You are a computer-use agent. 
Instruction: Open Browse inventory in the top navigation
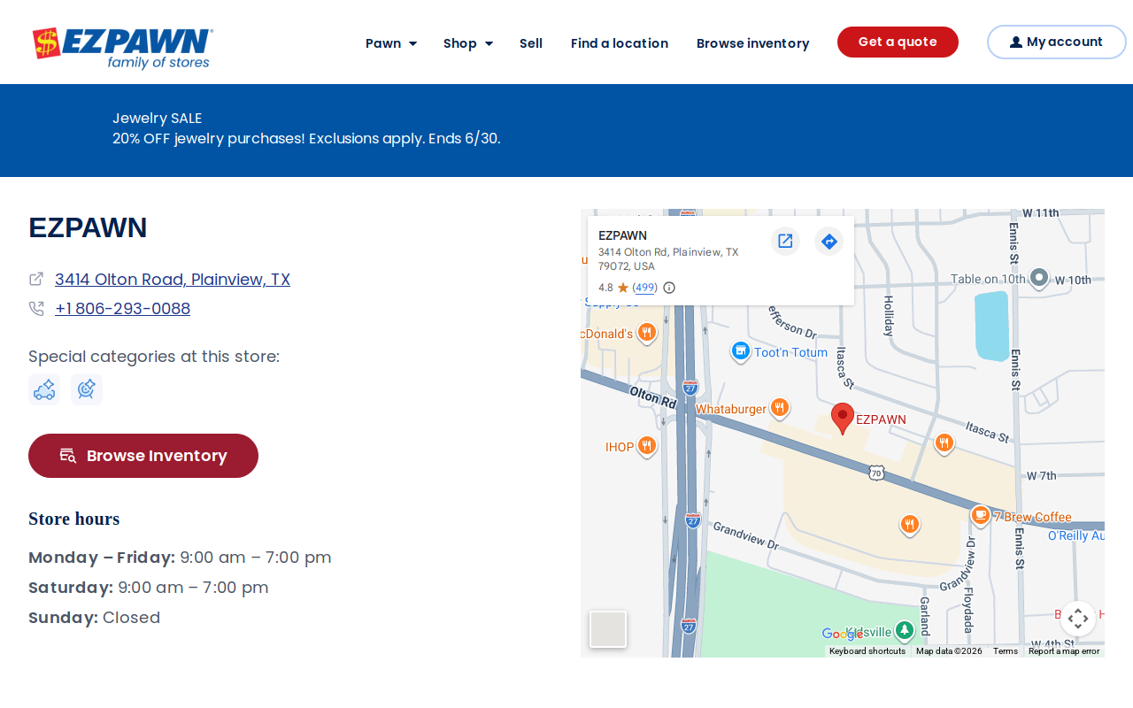pos(753,43)
